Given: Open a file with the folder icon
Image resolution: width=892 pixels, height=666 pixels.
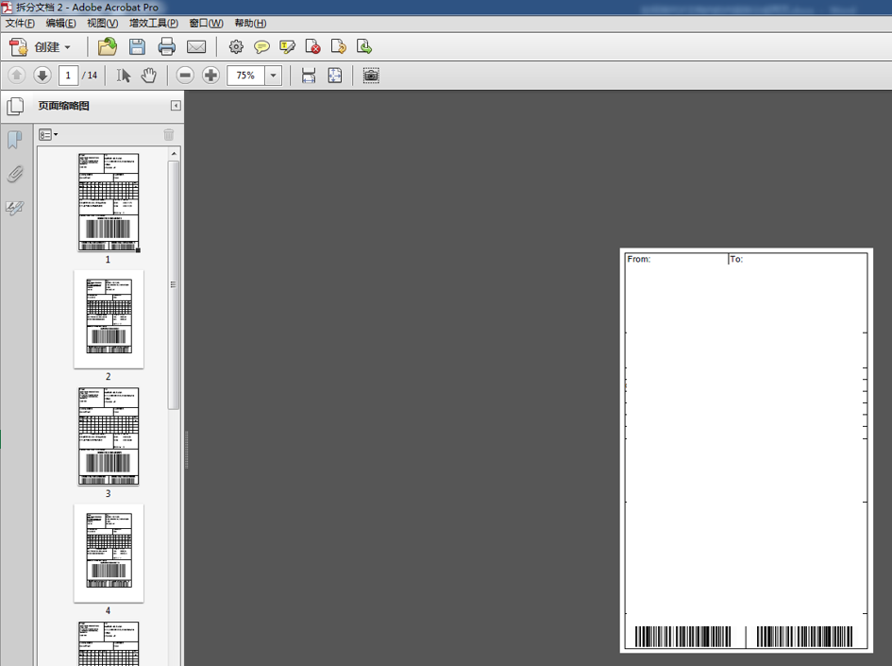Looking at the screenshot, I should tap(107, 46).
